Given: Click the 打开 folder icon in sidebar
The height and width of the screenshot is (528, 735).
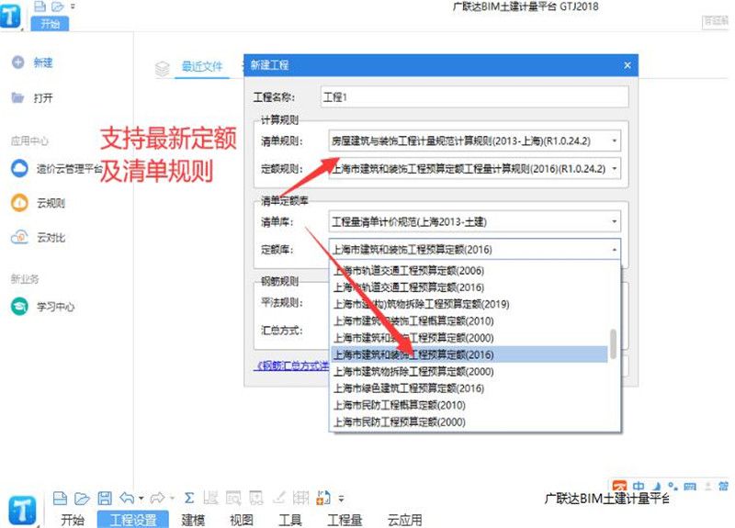Looking at the screenshot, I should pyautogui.click(x=17, y=97).
